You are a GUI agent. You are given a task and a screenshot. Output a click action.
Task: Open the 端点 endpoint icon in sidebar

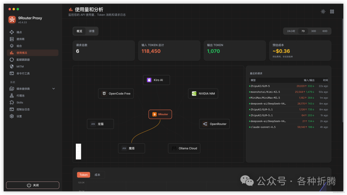[x=12, y=32]
